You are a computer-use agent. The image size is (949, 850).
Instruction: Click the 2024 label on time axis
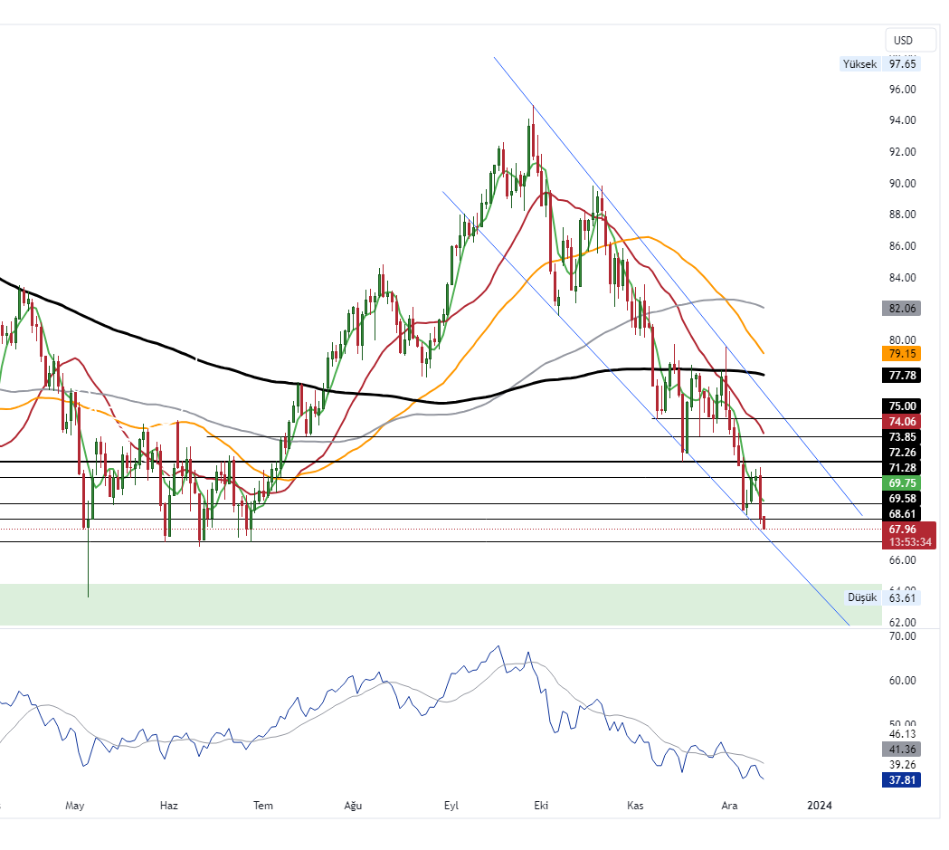pyautogui.click(x=820, y=805)
